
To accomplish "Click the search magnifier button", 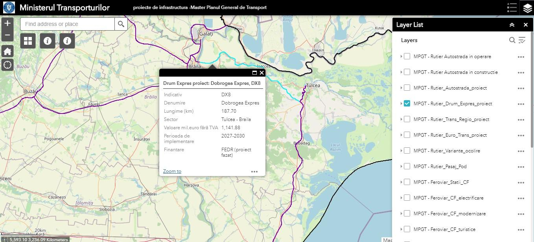I will click(x=121, y=24).
